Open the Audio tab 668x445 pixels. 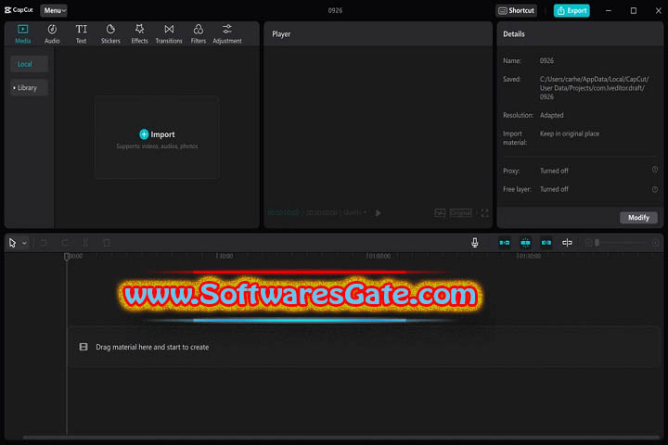tap(52, 33)
